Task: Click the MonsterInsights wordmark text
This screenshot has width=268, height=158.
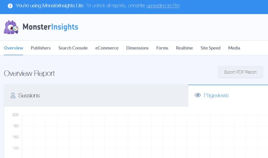Action: click(x=50, y=27)
